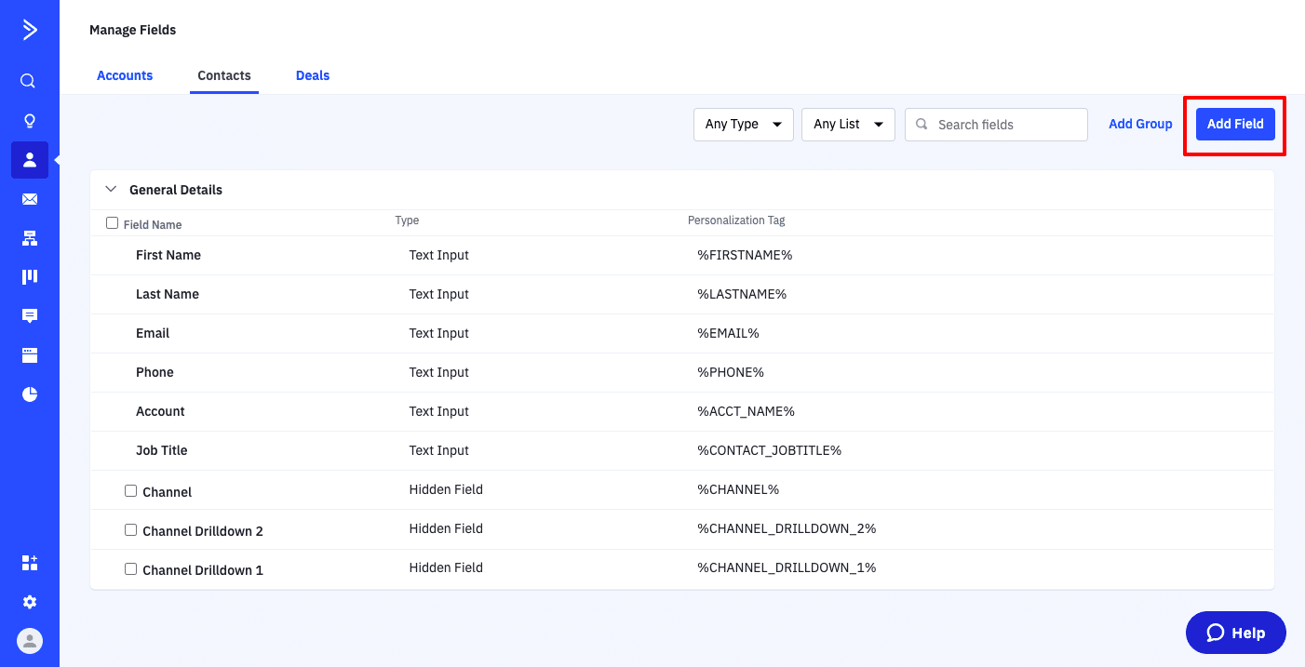Select the Contacts person icon in sidebar

[x=30, y=160]
